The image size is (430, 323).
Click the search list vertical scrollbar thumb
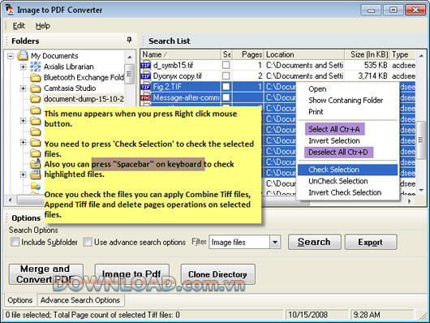tap(421, 140)
